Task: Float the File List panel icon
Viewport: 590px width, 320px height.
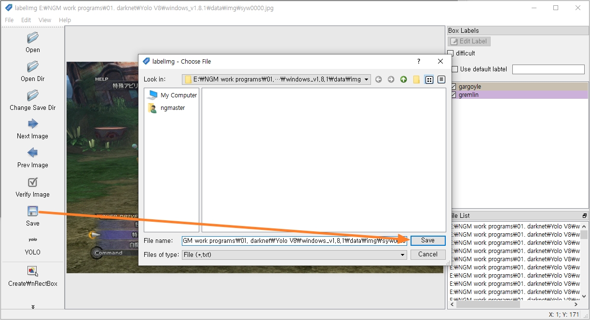Action: point(585,216)
